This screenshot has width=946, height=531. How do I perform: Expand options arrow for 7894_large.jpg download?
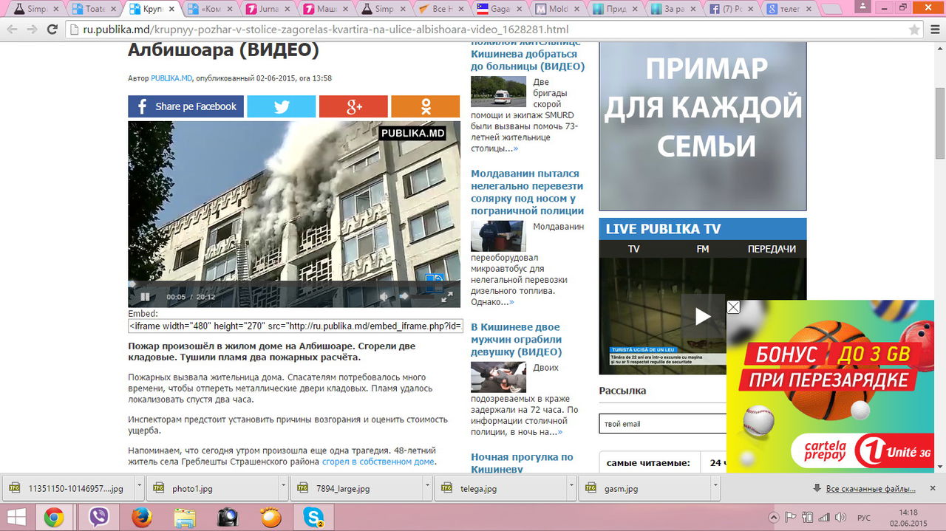pos(428,488)
